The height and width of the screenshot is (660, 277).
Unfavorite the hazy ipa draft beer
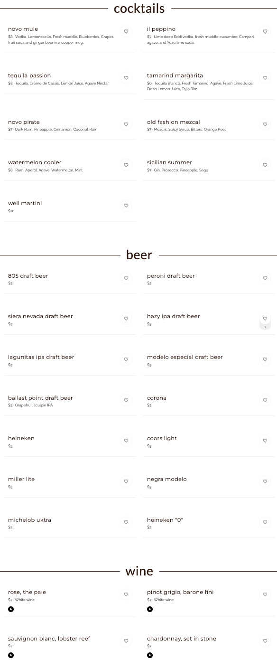coord(265,319)
